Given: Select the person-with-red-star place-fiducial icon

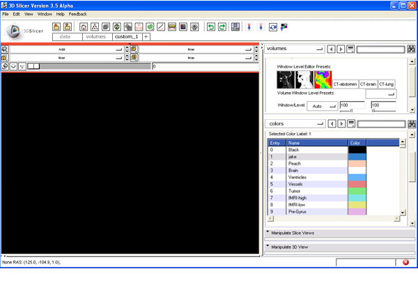Looking at the screenshot, I should pyautogui.click(x=261, y=26).
